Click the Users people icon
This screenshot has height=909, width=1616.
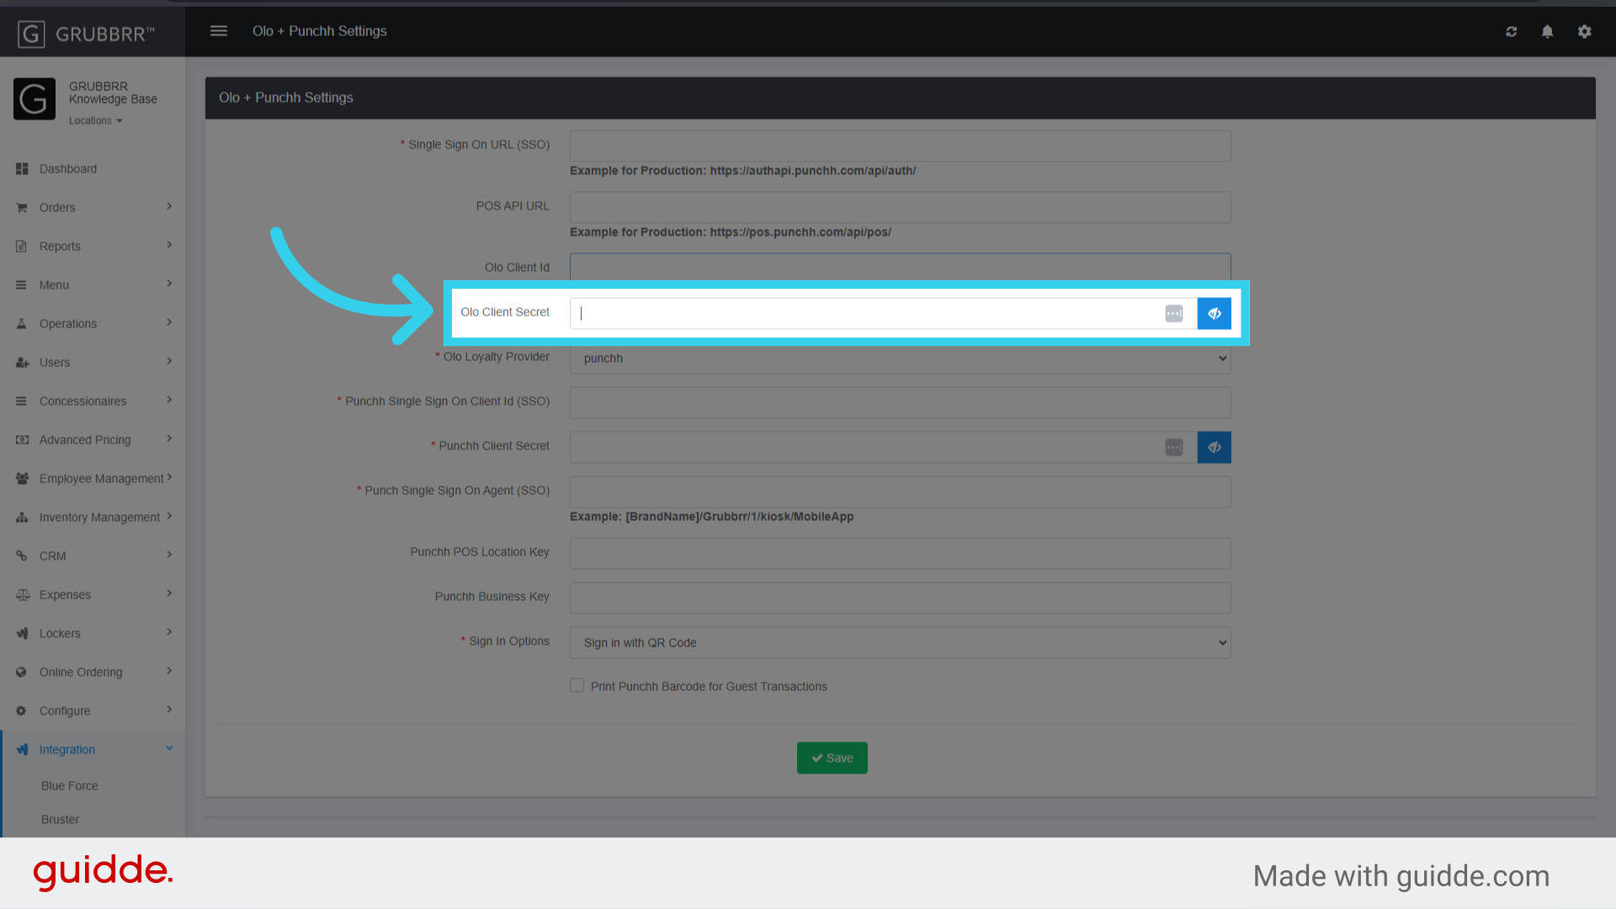22,363
